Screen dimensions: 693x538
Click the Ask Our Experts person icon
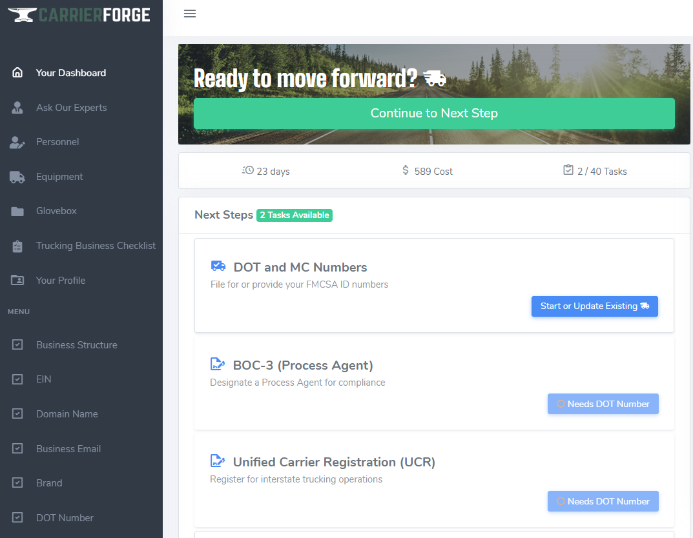coord(17,108)
